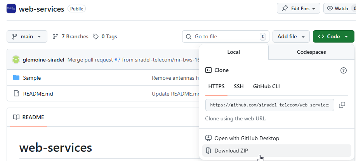Click the Sample folder icon
The width and height of the screenshot is (356, 161).
point(16,78)
